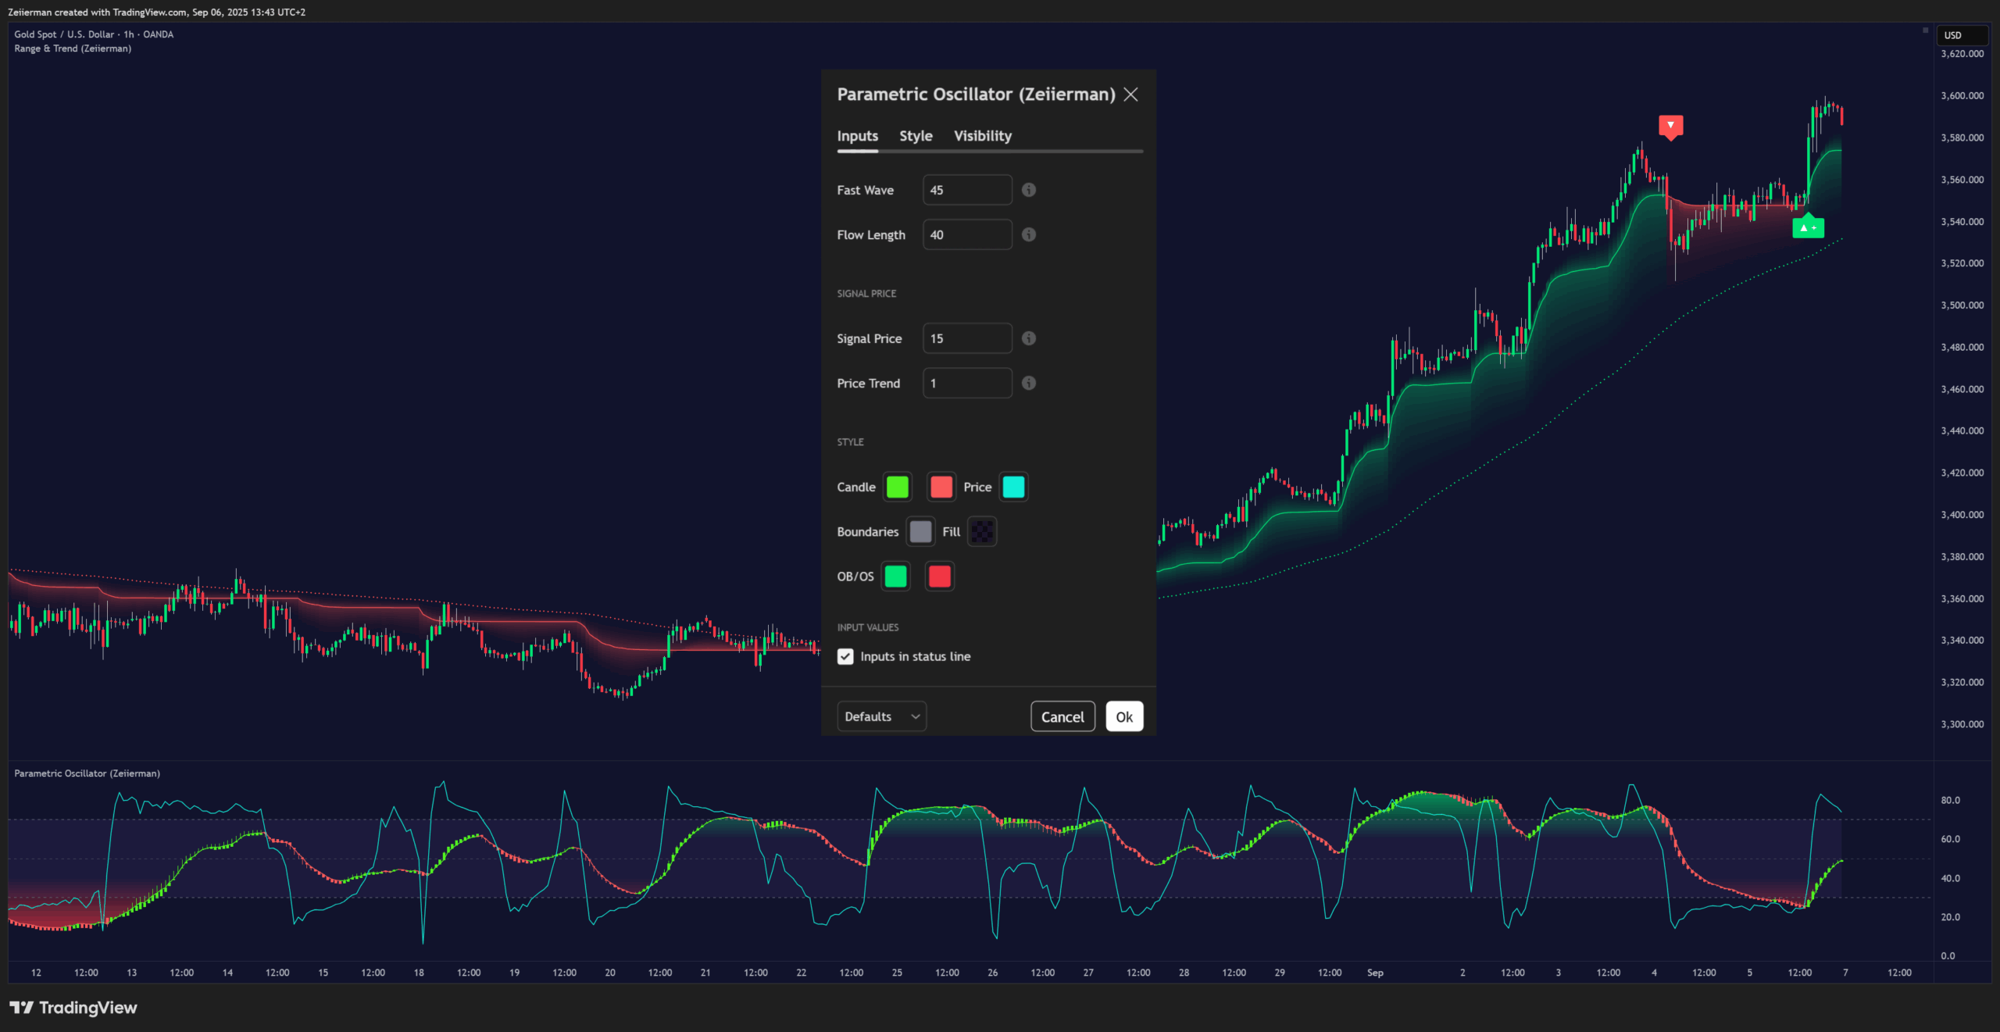Click the Sep label on time axis
2000x1032 pixels.
click(1375, 973)
